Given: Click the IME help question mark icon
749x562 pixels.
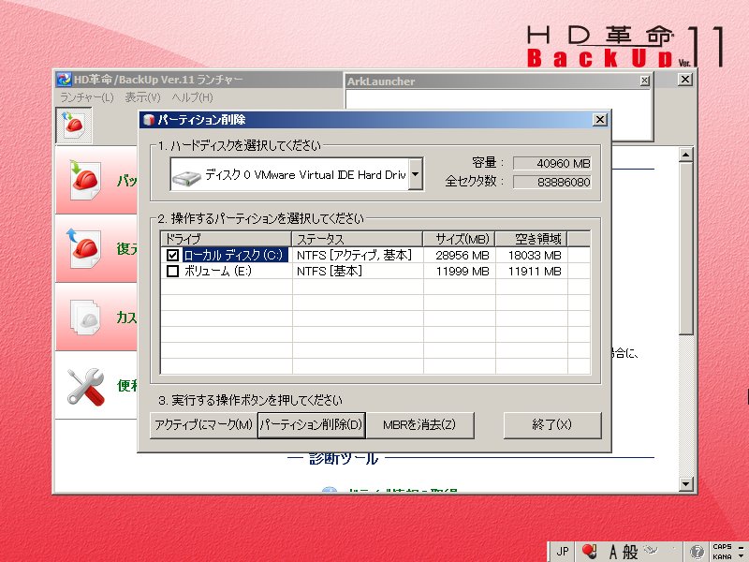Looking at the screenshot, I should [x=697, y=552].
